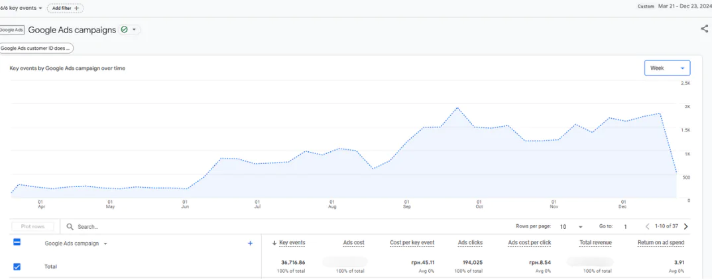This screenshot has height=280, width=712.
Task: Open the Rows per page dropdown
Action: tap(571, 226)
